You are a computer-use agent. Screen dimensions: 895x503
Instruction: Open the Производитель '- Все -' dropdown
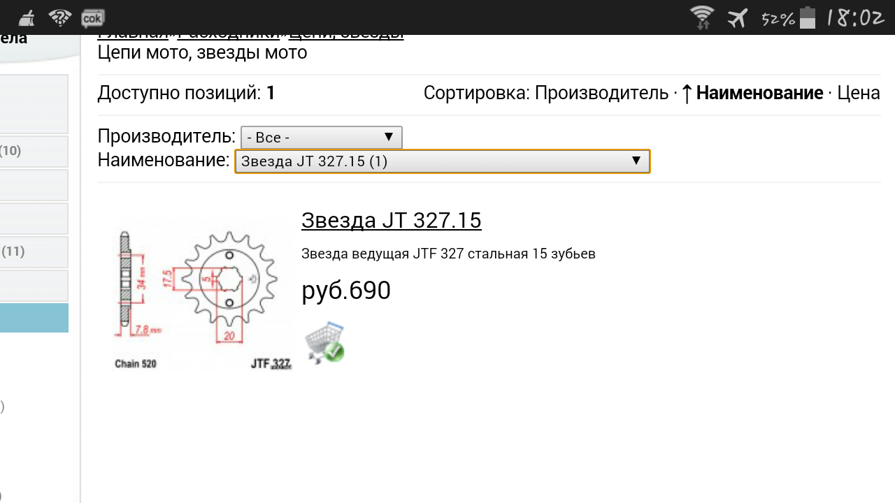[321, 137]
